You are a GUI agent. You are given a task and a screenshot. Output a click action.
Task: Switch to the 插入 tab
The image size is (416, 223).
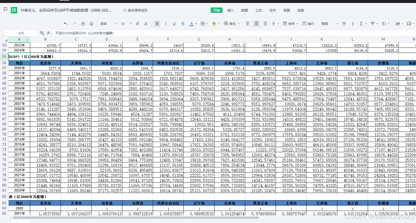[x=231, y=10]
